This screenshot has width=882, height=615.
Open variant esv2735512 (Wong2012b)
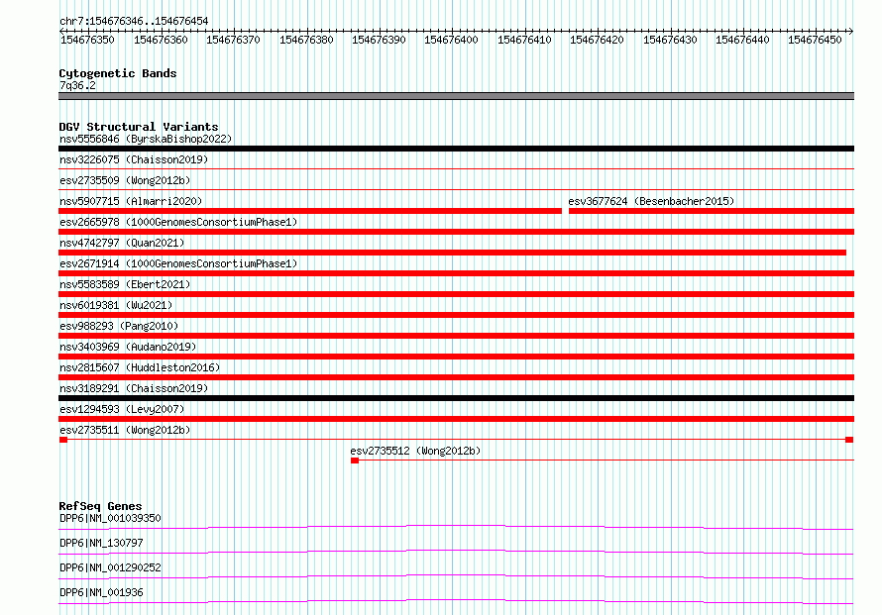[415, 451]
